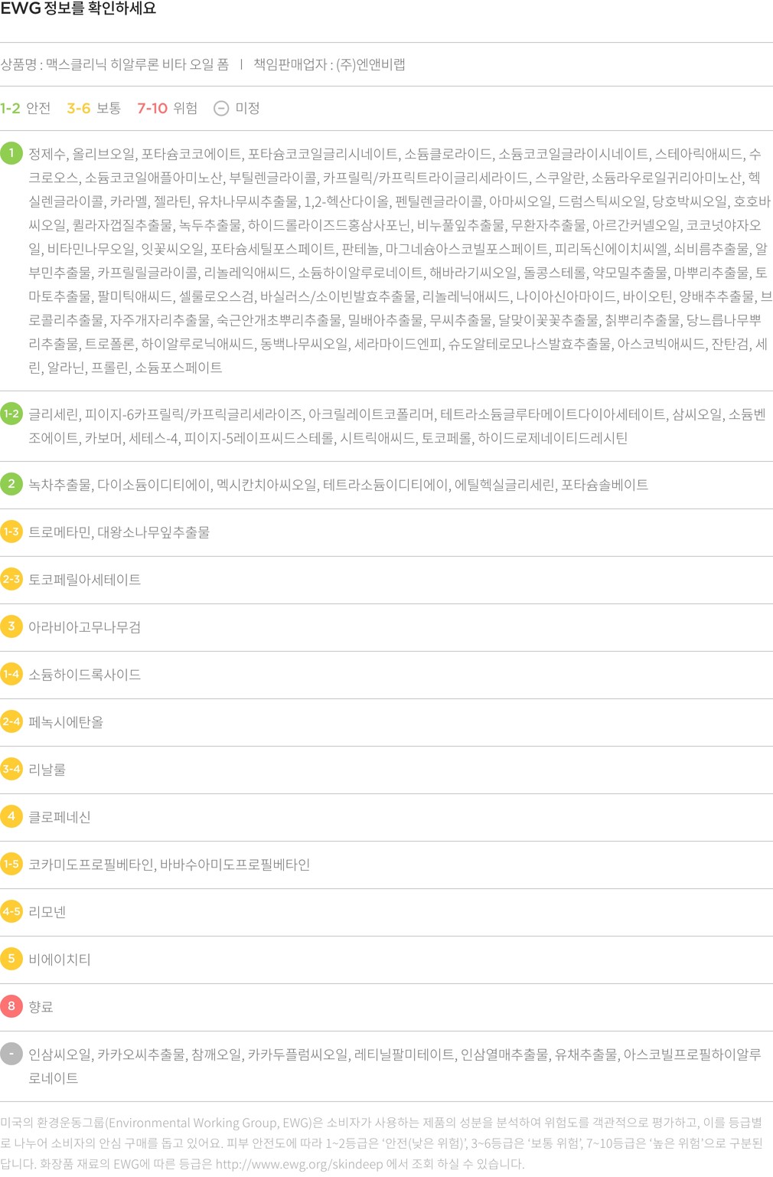Click the 7-10 위험 legend label
Viewport: 773px width, 1177px height.
point(168,108)
